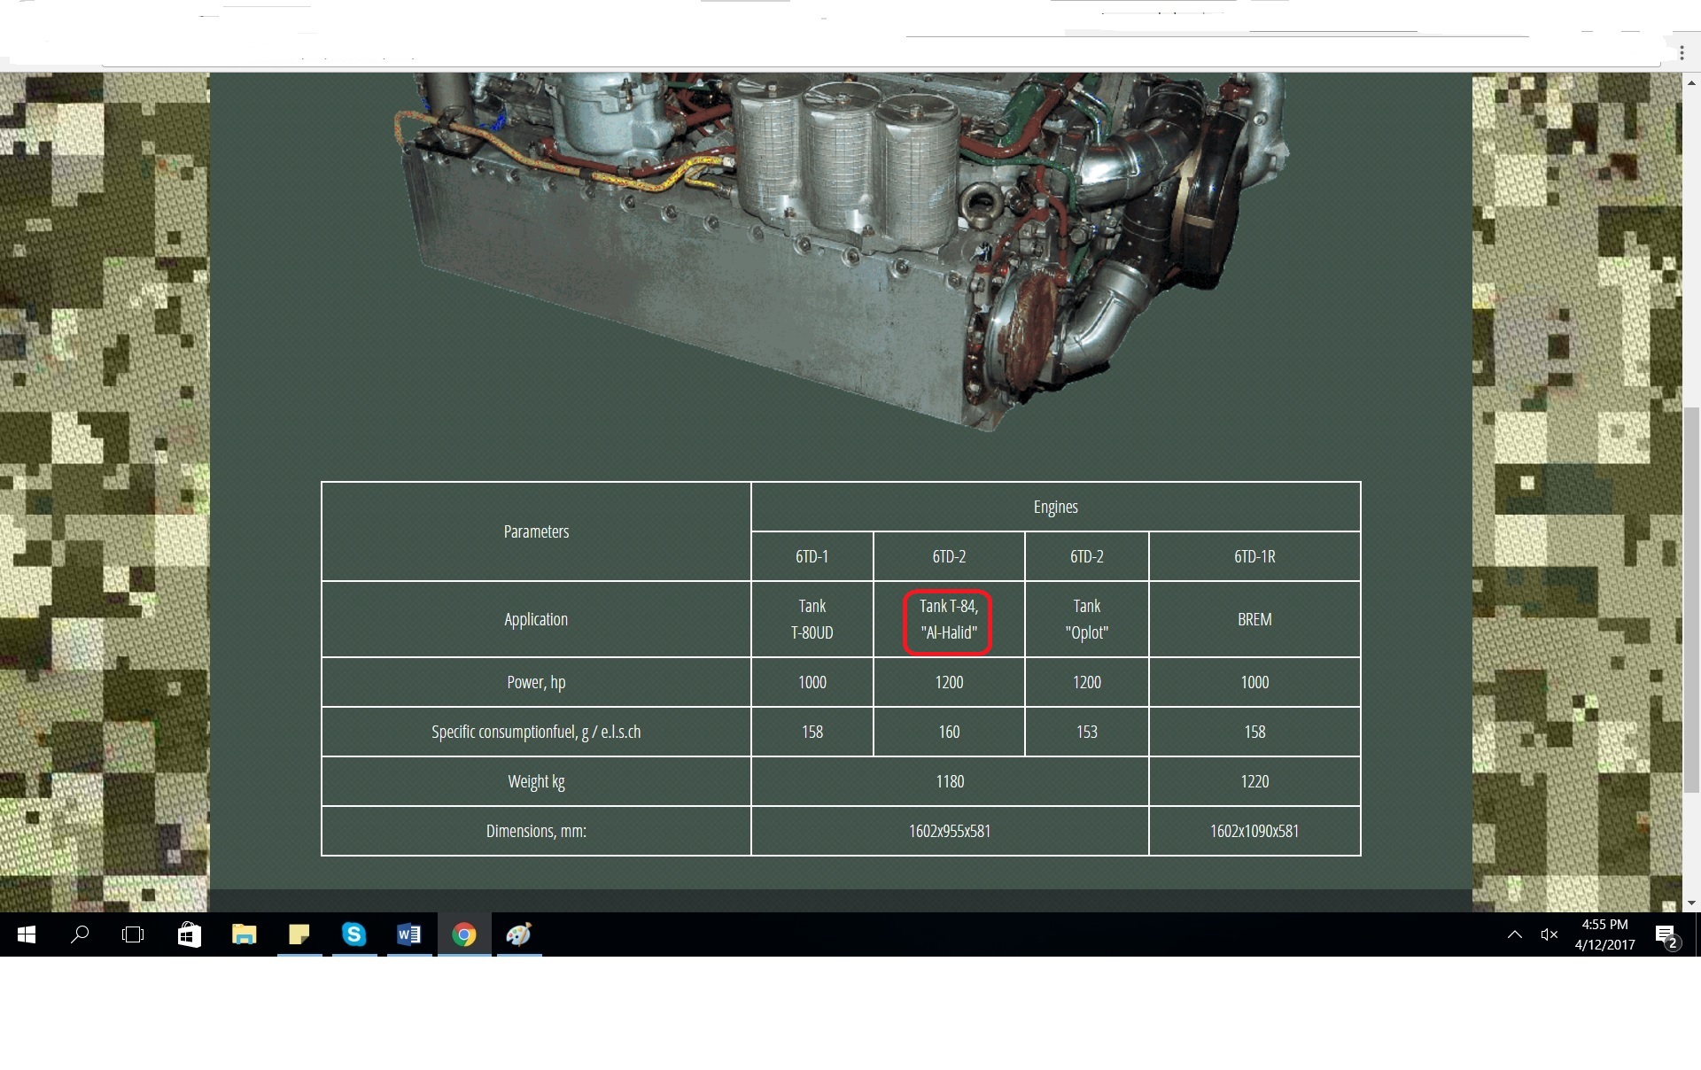Click the "160" fuel consumption value
This screenshot has width=1701, height=1070.
pos(949,732)
